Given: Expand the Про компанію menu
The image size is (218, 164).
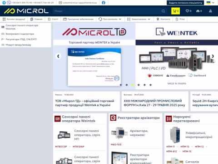Looking at the screenshot, I should 110,19.
